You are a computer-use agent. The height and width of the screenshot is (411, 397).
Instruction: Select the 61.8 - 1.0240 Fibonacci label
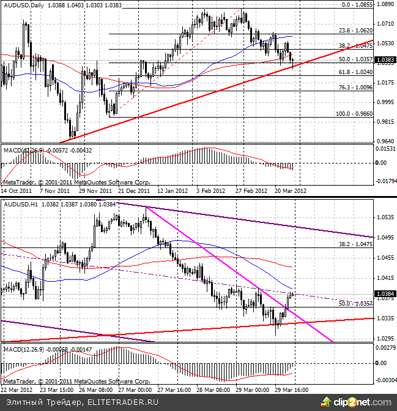pyautogui.click(x=356, y=72)
